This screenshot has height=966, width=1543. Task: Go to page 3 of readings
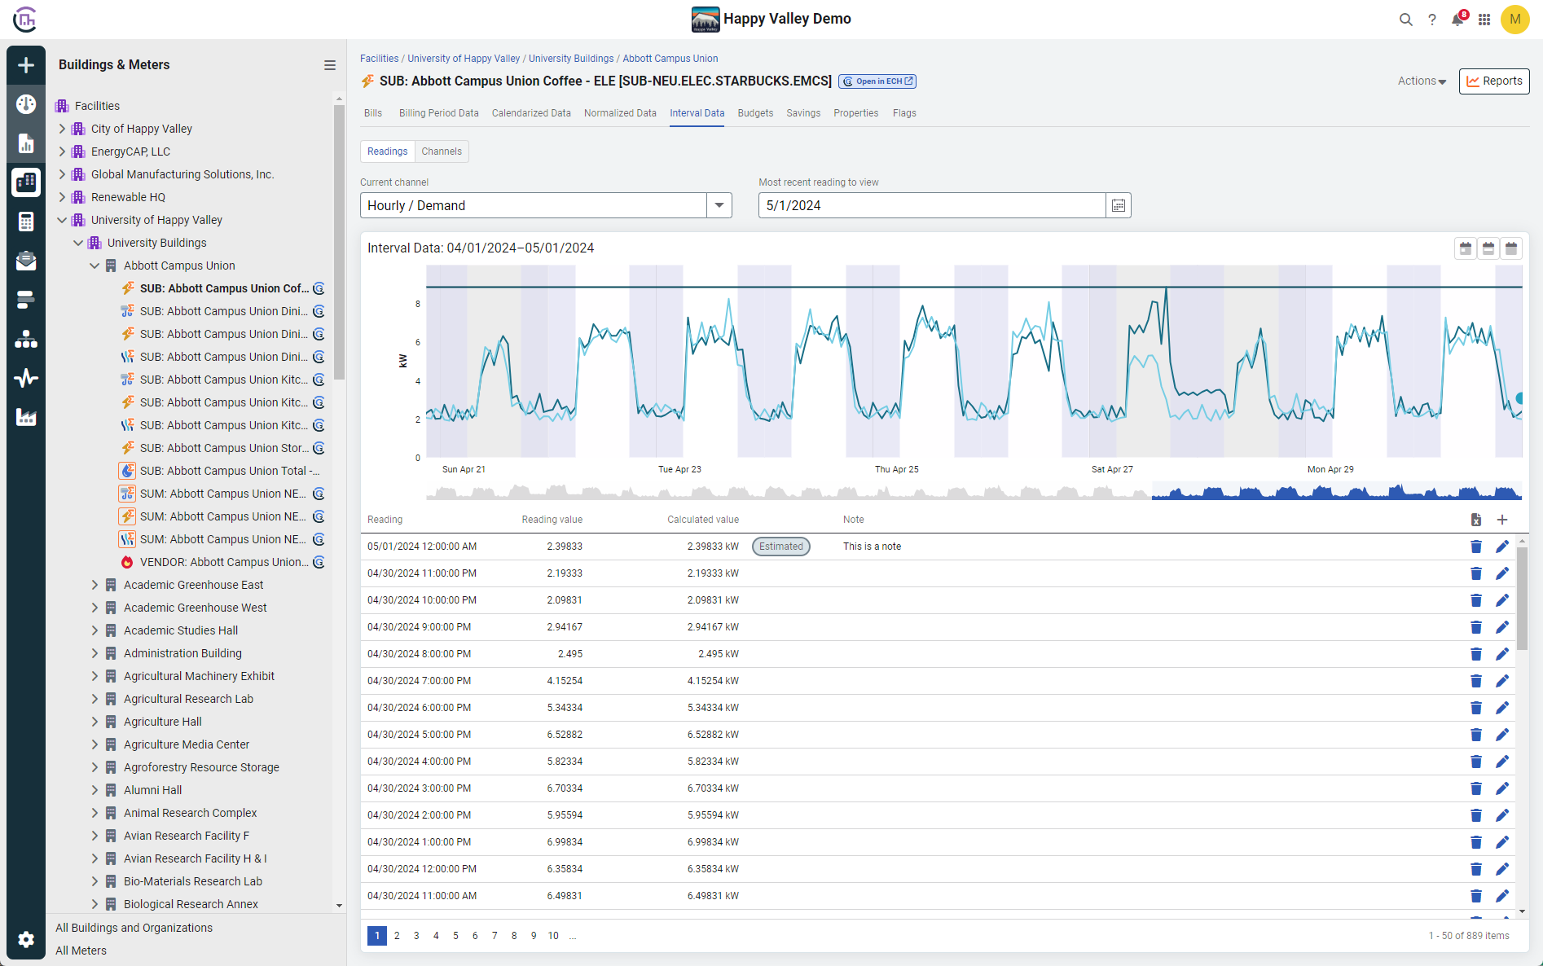tap(416, 935)
